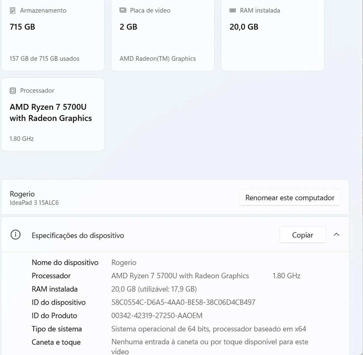
Task: Click the RAM instalada memory icon
Action: click(232, 10)
